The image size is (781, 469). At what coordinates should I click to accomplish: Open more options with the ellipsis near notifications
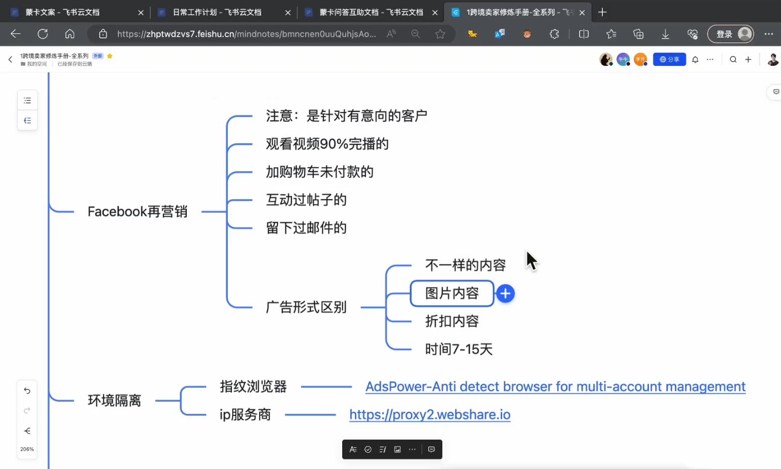point(711,59)
